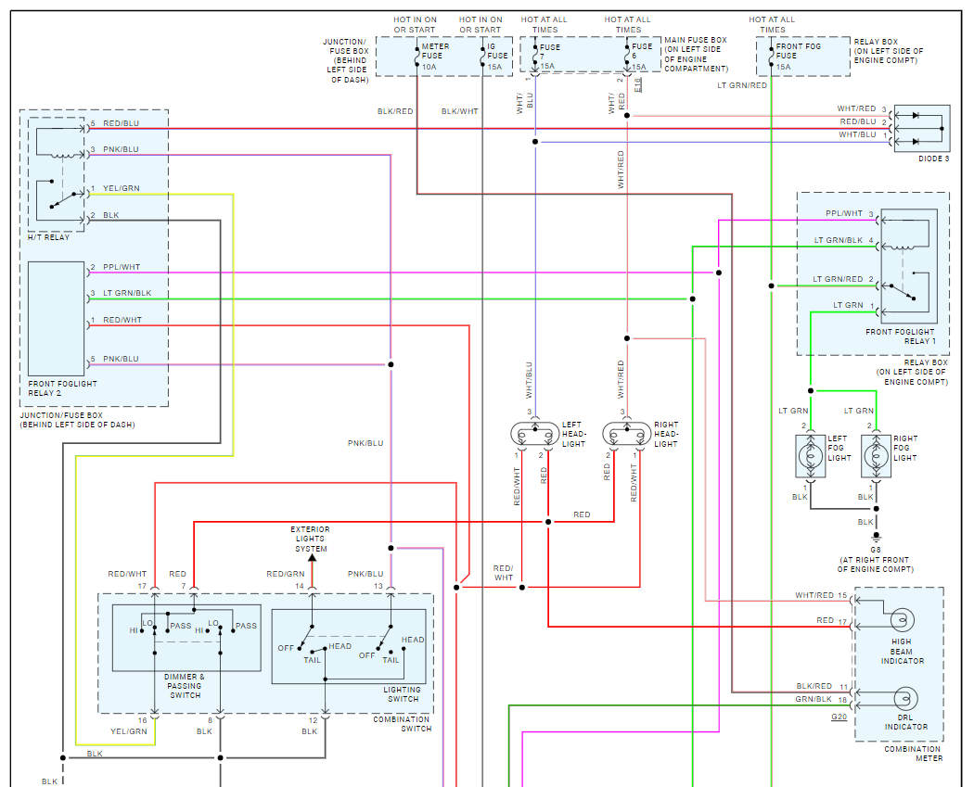Click the 'WHT/RED 15' label at combination meter
The height and width of the screenshot is (787, 974).
821,595
